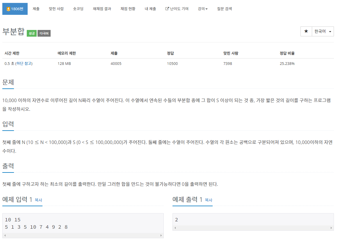View the 채점 현황 tab

(128, 9)
